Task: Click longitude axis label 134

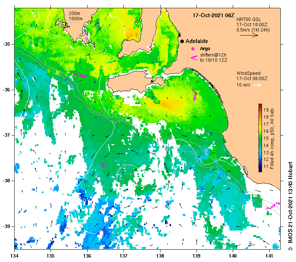Action: click(14, 256)
